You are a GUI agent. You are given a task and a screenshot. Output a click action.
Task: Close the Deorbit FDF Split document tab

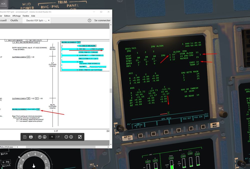[x=49, y=20]
